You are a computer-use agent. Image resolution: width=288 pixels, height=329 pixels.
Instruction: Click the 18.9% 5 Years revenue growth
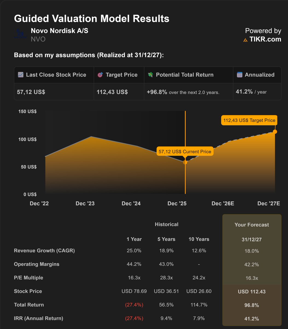pyautogui.click(x=166, y=251)
